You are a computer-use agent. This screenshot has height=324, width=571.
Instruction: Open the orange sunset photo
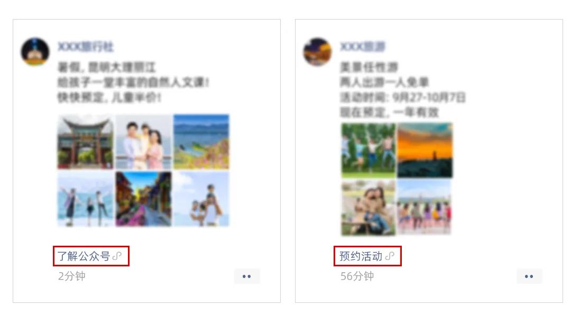coord(425,150)
